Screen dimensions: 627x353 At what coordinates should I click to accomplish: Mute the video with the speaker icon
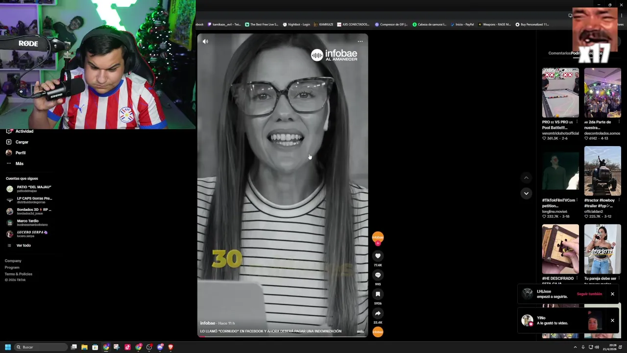coord(205,42)
